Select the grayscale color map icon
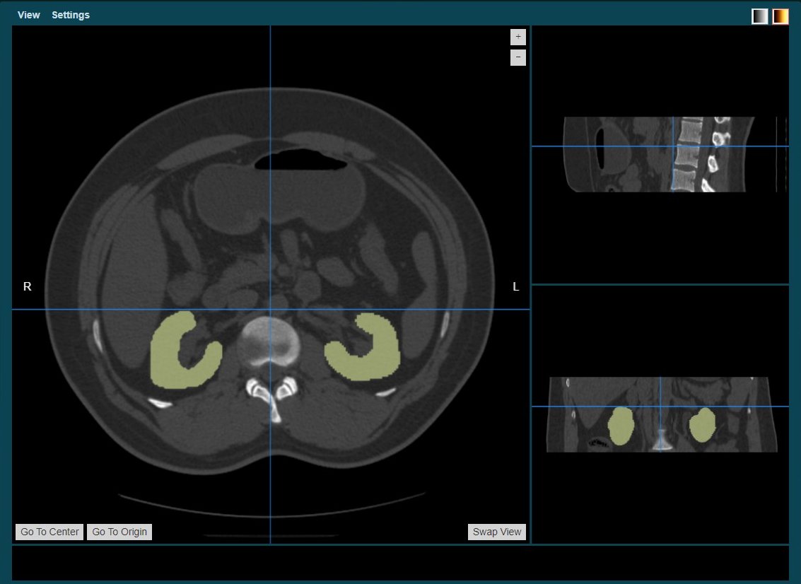801x584 pixels. (759, 16)
